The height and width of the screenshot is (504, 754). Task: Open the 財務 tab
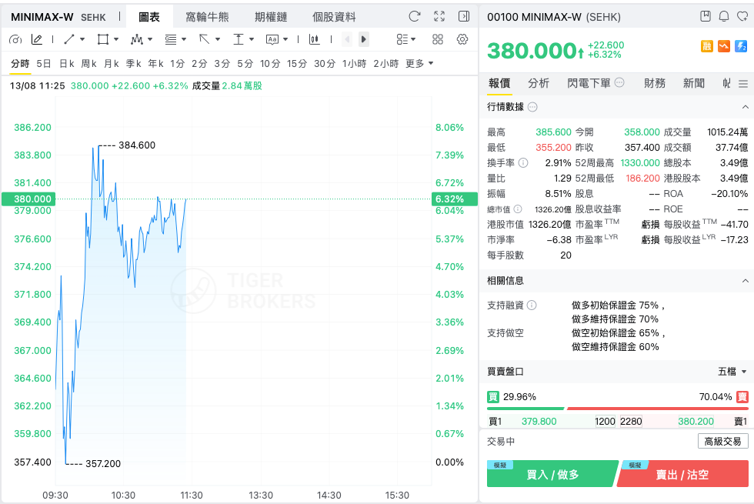[x=655, y=83]
